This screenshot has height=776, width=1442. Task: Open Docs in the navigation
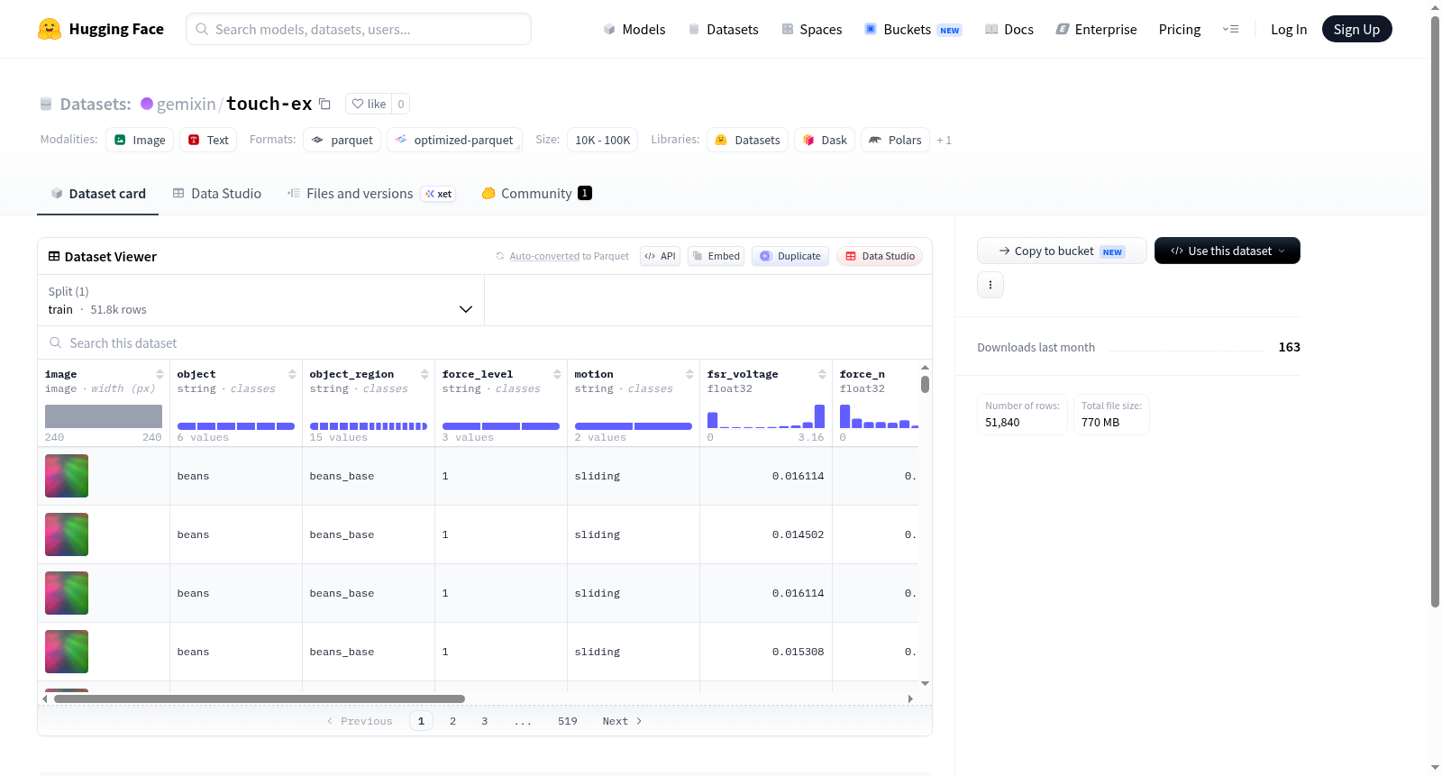[x=1009, y=29]
